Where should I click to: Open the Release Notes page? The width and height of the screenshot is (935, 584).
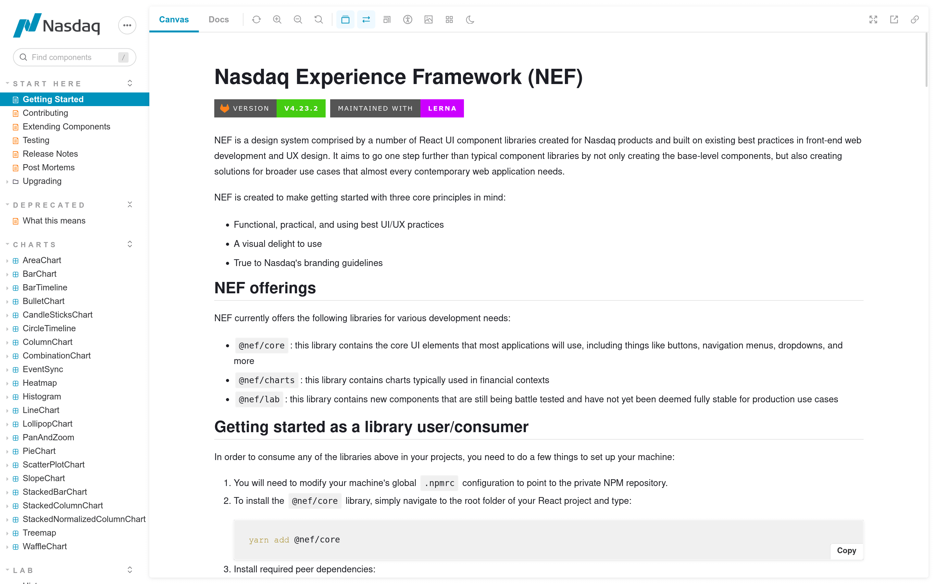point(51,154)
